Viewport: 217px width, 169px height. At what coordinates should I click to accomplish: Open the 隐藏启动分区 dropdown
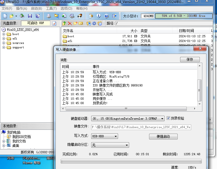click(x=127, y=145)
